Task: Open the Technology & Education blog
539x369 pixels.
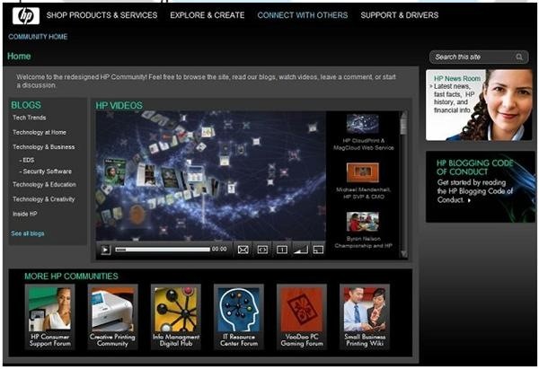Action: pyautogui.click(x=44, y=185)
